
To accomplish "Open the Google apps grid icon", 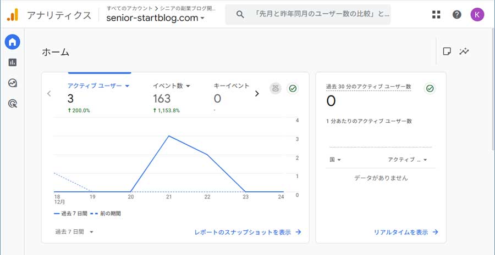I will pyautogui.click(x=436, y=14).
